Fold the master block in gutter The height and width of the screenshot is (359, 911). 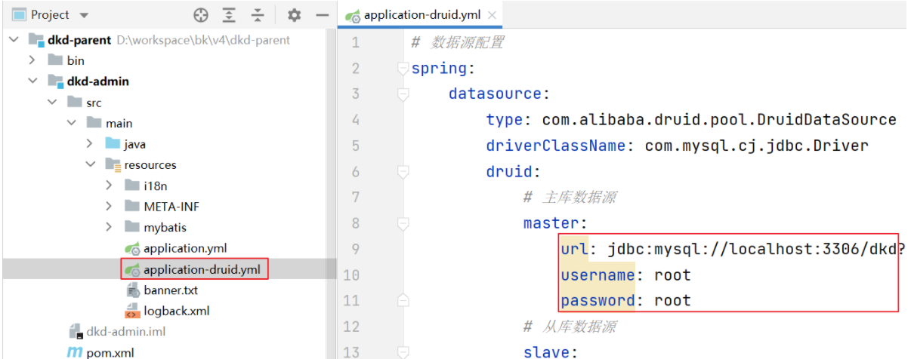pyautogui.click(x=403, y=224)
